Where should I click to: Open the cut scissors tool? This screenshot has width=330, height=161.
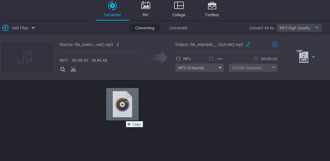(x=73, y=69)
